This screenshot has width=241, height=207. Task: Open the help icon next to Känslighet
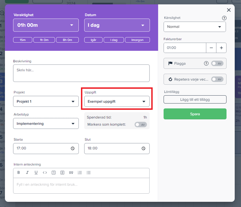224,18
